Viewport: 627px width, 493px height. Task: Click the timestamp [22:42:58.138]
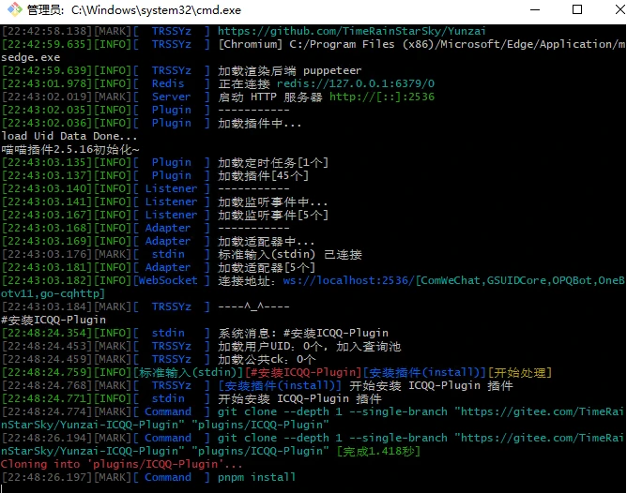pyautogui.click(x=47, y=31)
